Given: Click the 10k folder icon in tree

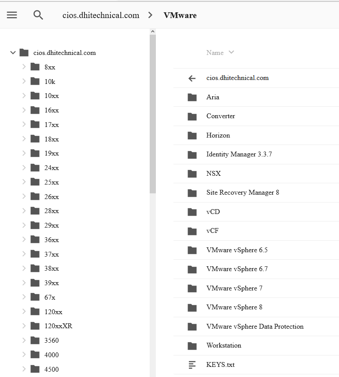Looking at the screenshot, I should (x=35, y=81).
